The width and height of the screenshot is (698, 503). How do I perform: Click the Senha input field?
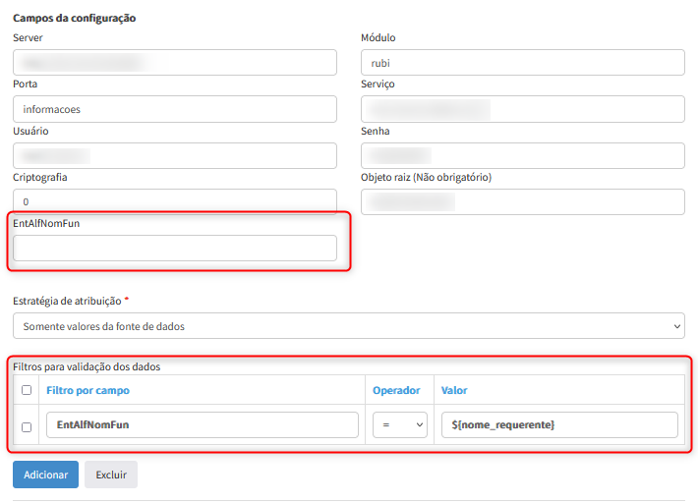coord(522,155)
